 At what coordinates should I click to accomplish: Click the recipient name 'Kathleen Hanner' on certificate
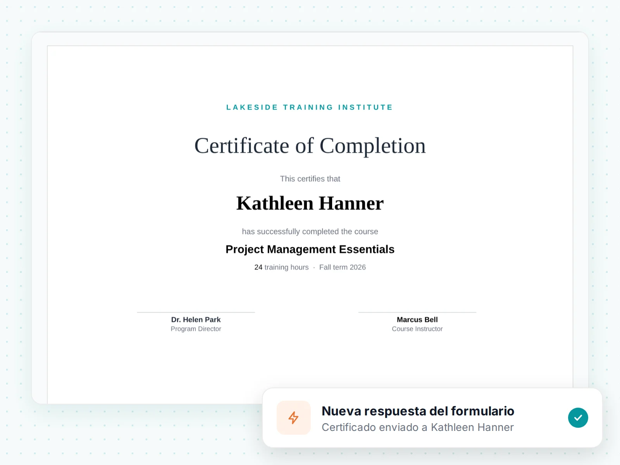click(x=310, y=203)
